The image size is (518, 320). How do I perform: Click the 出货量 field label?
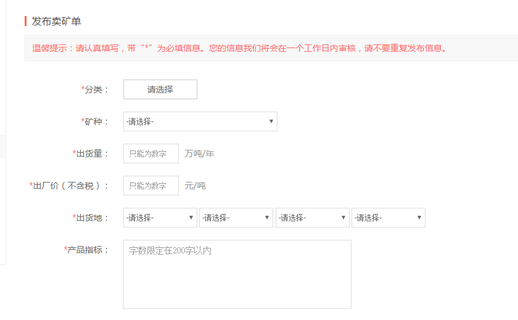[91, 154]
